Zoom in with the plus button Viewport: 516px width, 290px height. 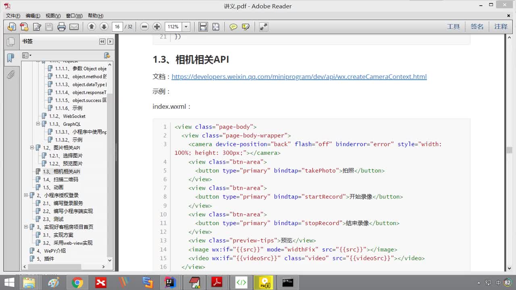(157, 27)
